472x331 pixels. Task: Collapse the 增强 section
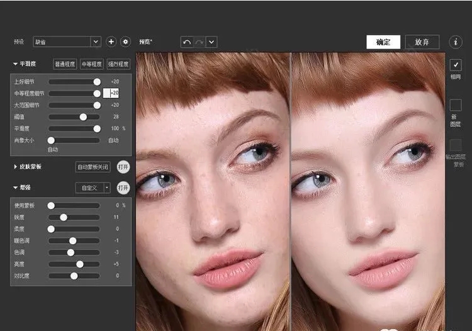pos(15,188)
